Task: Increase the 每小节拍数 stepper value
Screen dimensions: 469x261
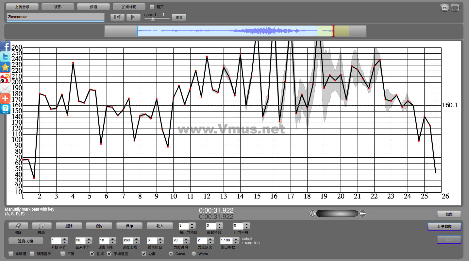Action: pos(192,224)
